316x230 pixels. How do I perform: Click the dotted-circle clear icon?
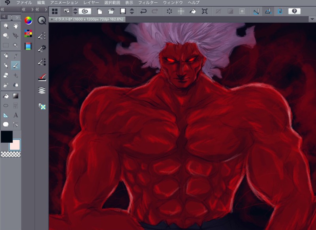[169, 11]
